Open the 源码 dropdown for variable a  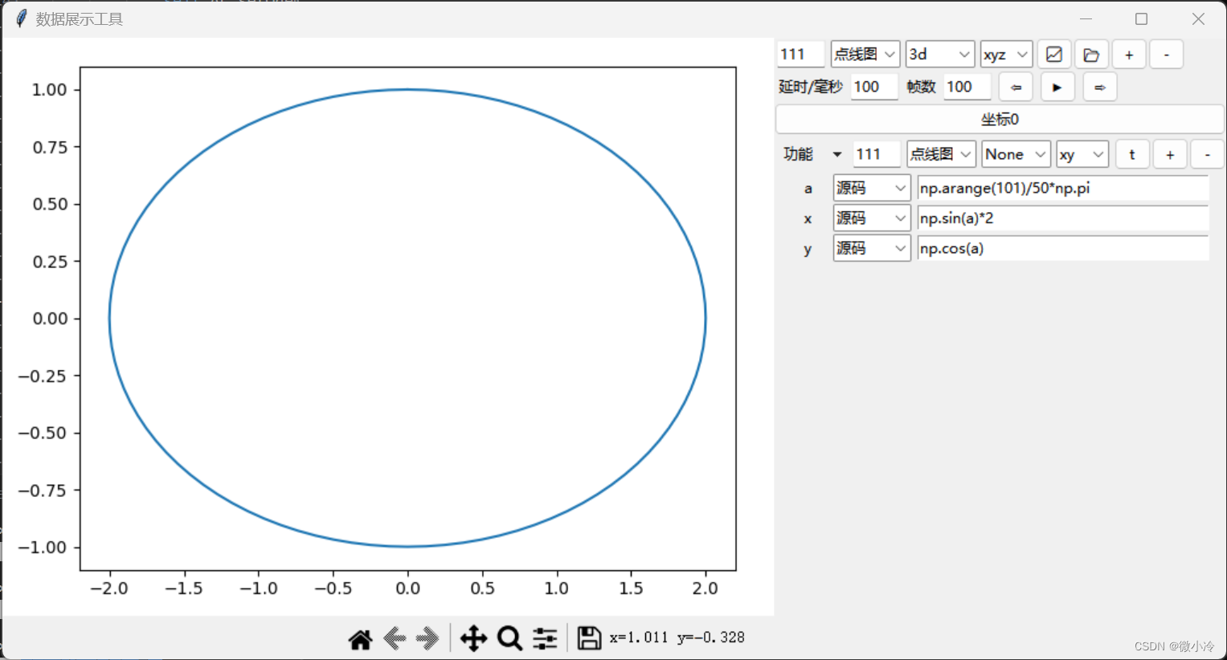pos(872,188)
